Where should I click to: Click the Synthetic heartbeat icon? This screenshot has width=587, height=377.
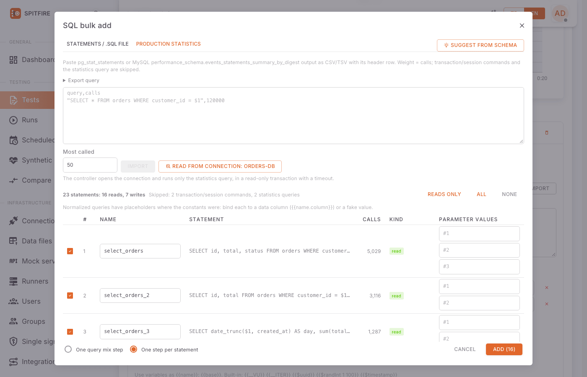13,160
